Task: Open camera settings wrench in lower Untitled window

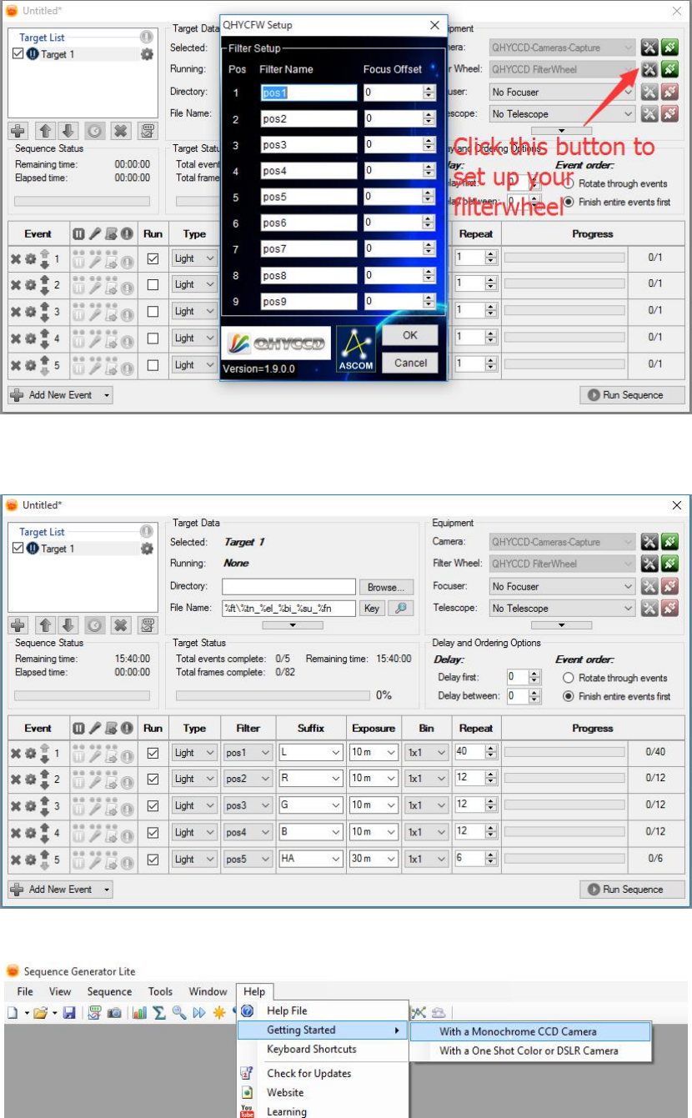Action: pos(649,542)
